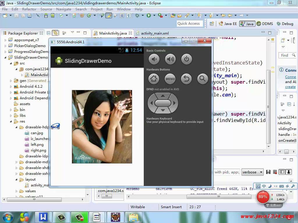Image resolution: width=298 pixels, height=223 pixels.
Task: Open the Navigate menu
Action: coord(64,9)
